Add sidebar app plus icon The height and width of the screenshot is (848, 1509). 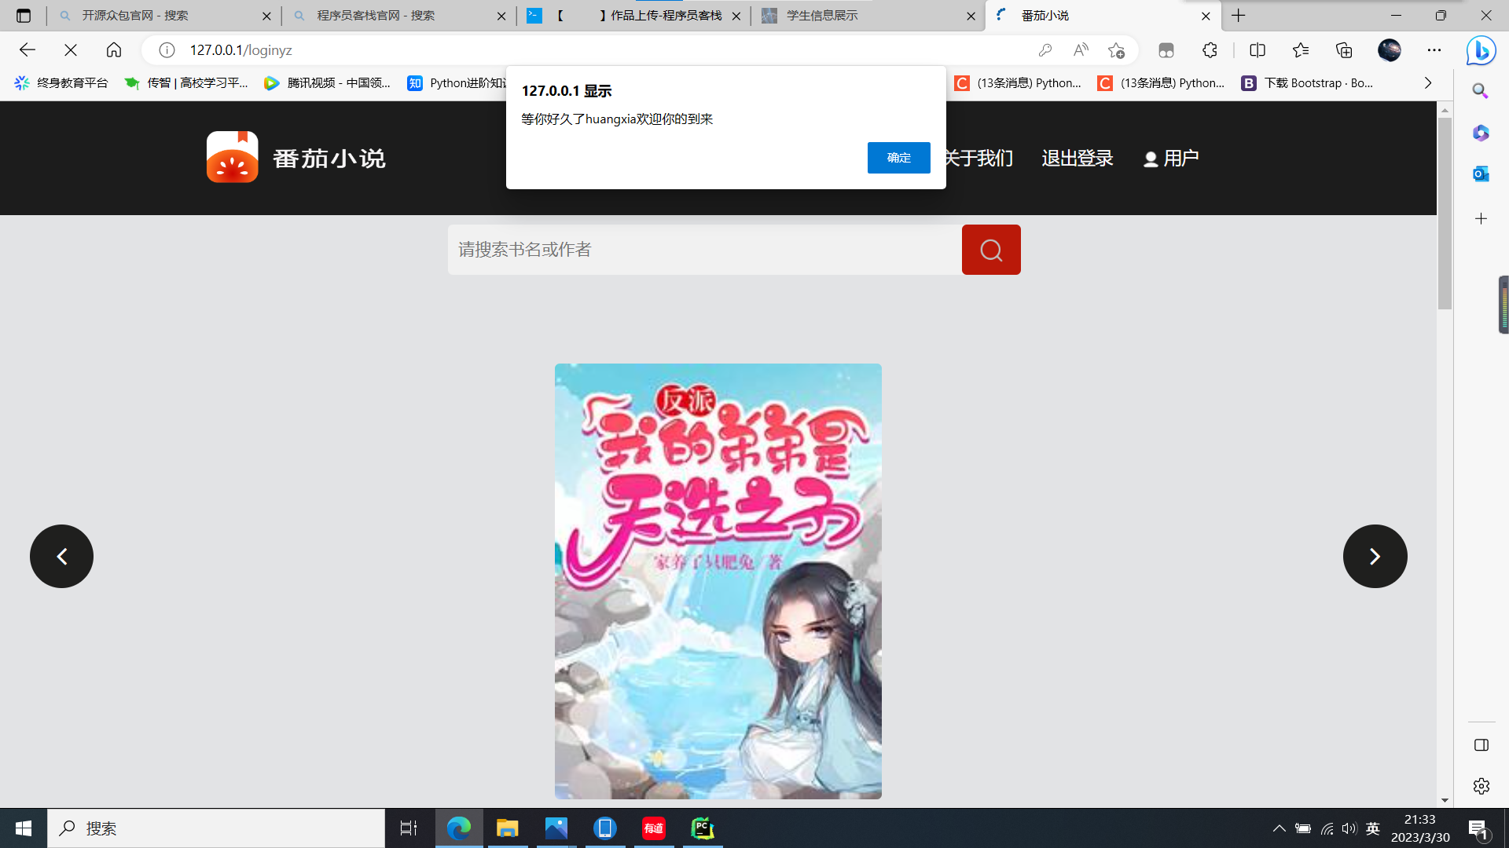[1481, 218]
